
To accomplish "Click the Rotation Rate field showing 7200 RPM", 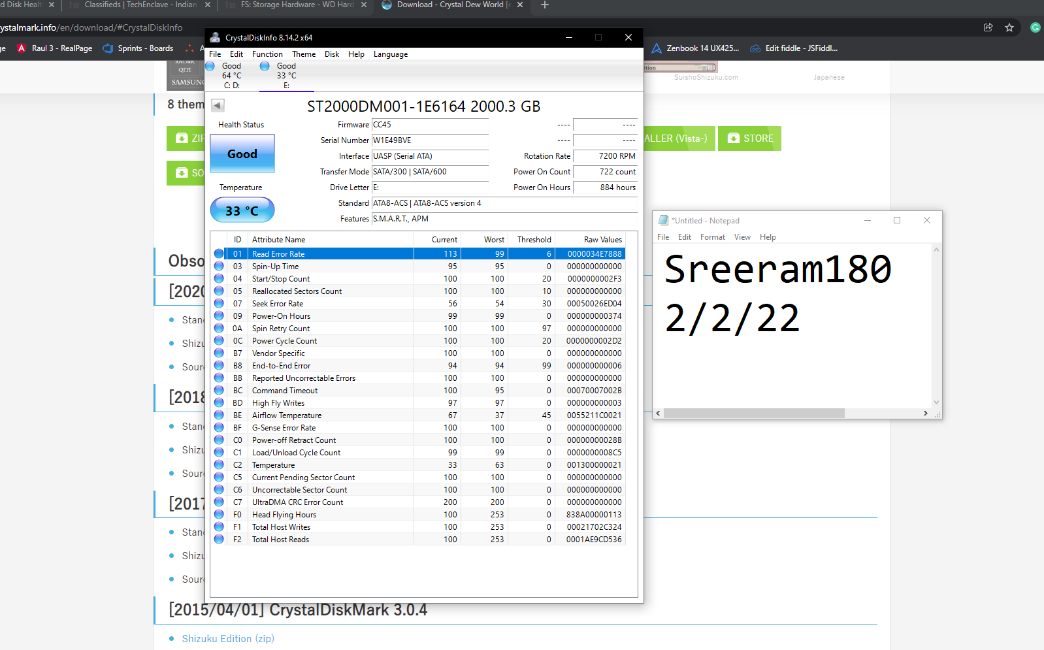I will click(x=605, y=156).
